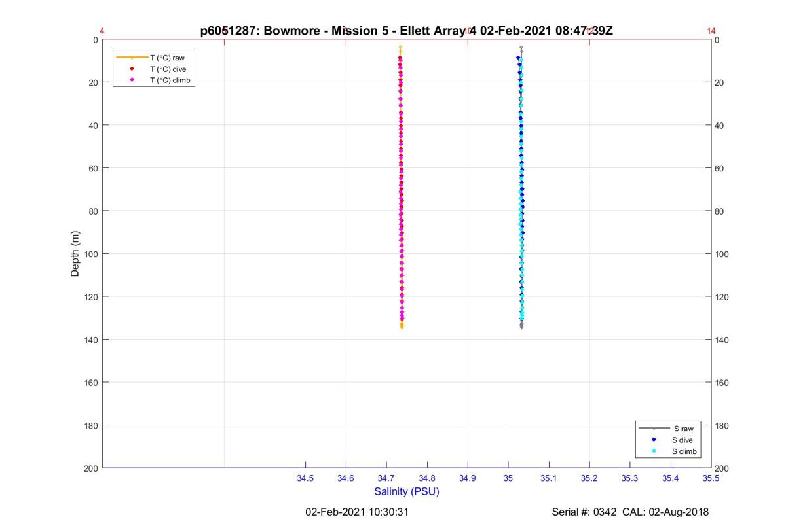Click the magenta temperature profile curve
Viewport: 786px width, 526px height.
401,190
